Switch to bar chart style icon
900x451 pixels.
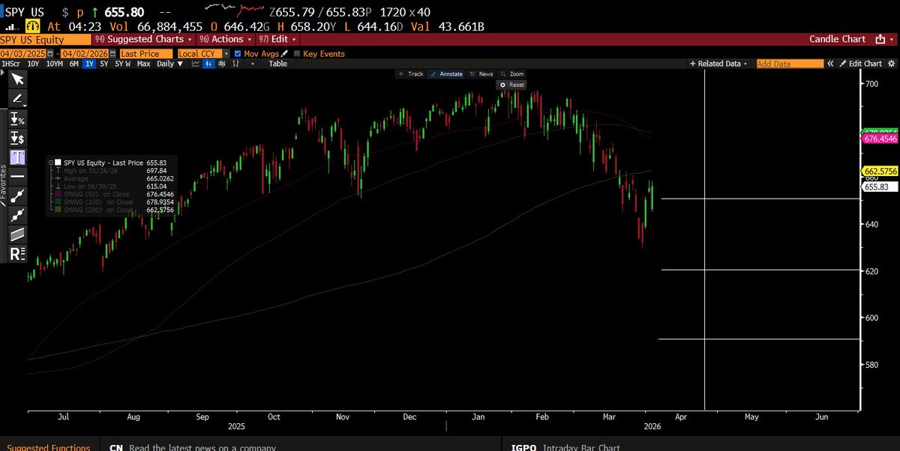pos(221,64)
